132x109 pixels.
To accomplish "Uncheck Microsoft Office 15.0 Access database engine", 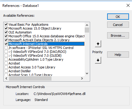I will click(6, 36).
